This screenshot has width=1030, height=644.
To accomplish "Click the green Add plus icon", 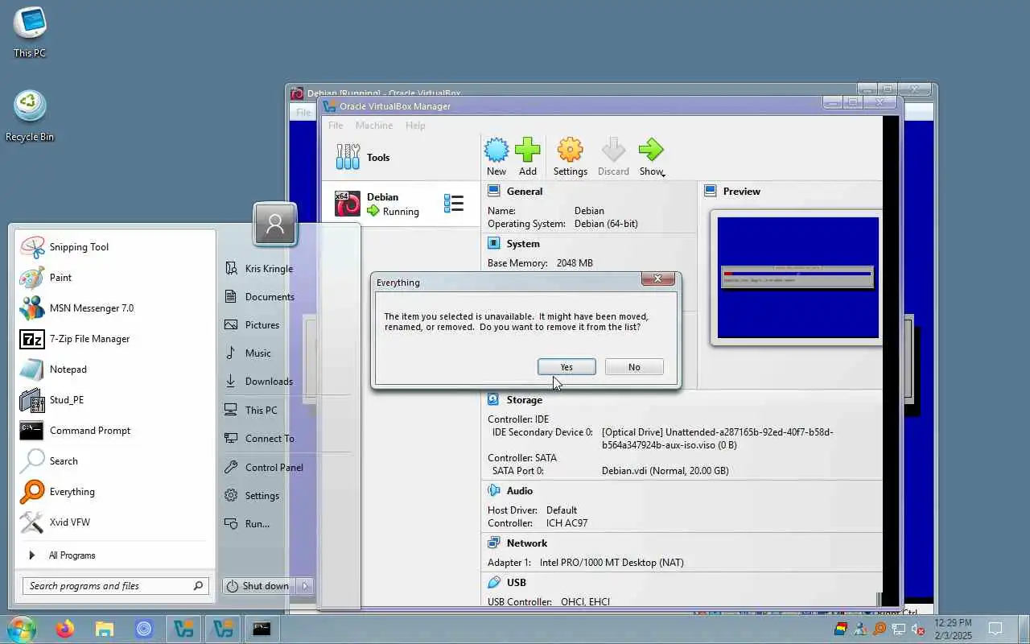I will pos(528,150).
